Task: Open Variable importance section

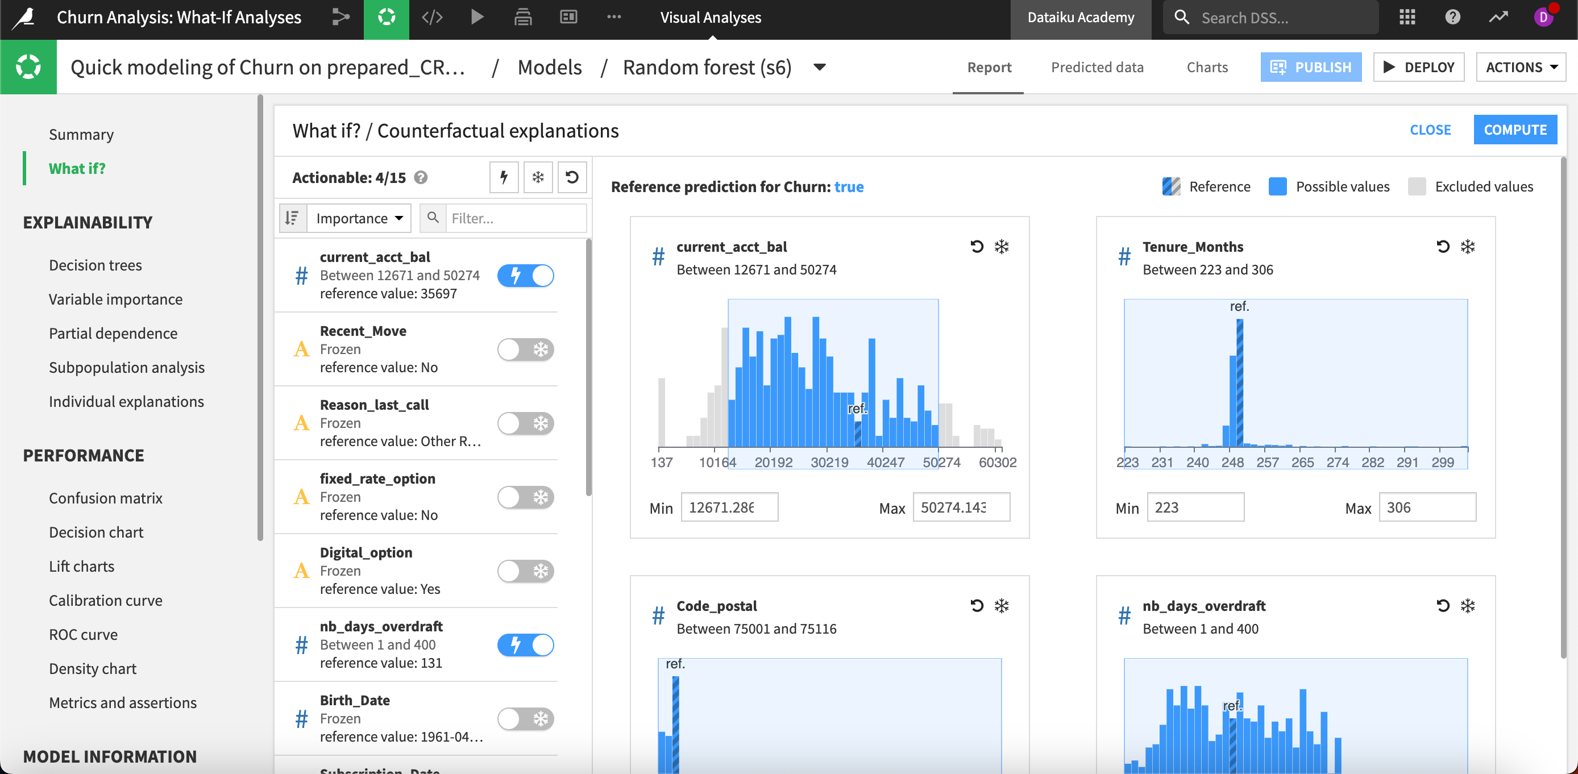Action: pos(116,299)
